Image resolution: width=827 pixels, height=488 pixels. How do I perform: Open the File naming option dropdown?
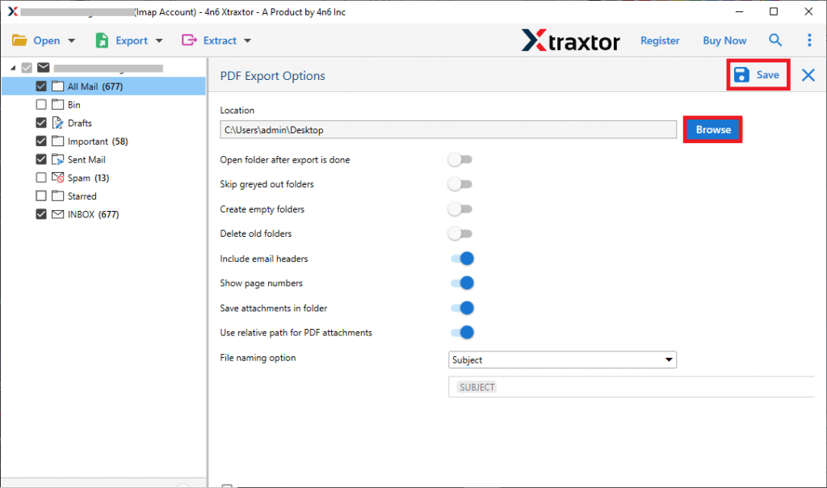[x=562, y=360]
